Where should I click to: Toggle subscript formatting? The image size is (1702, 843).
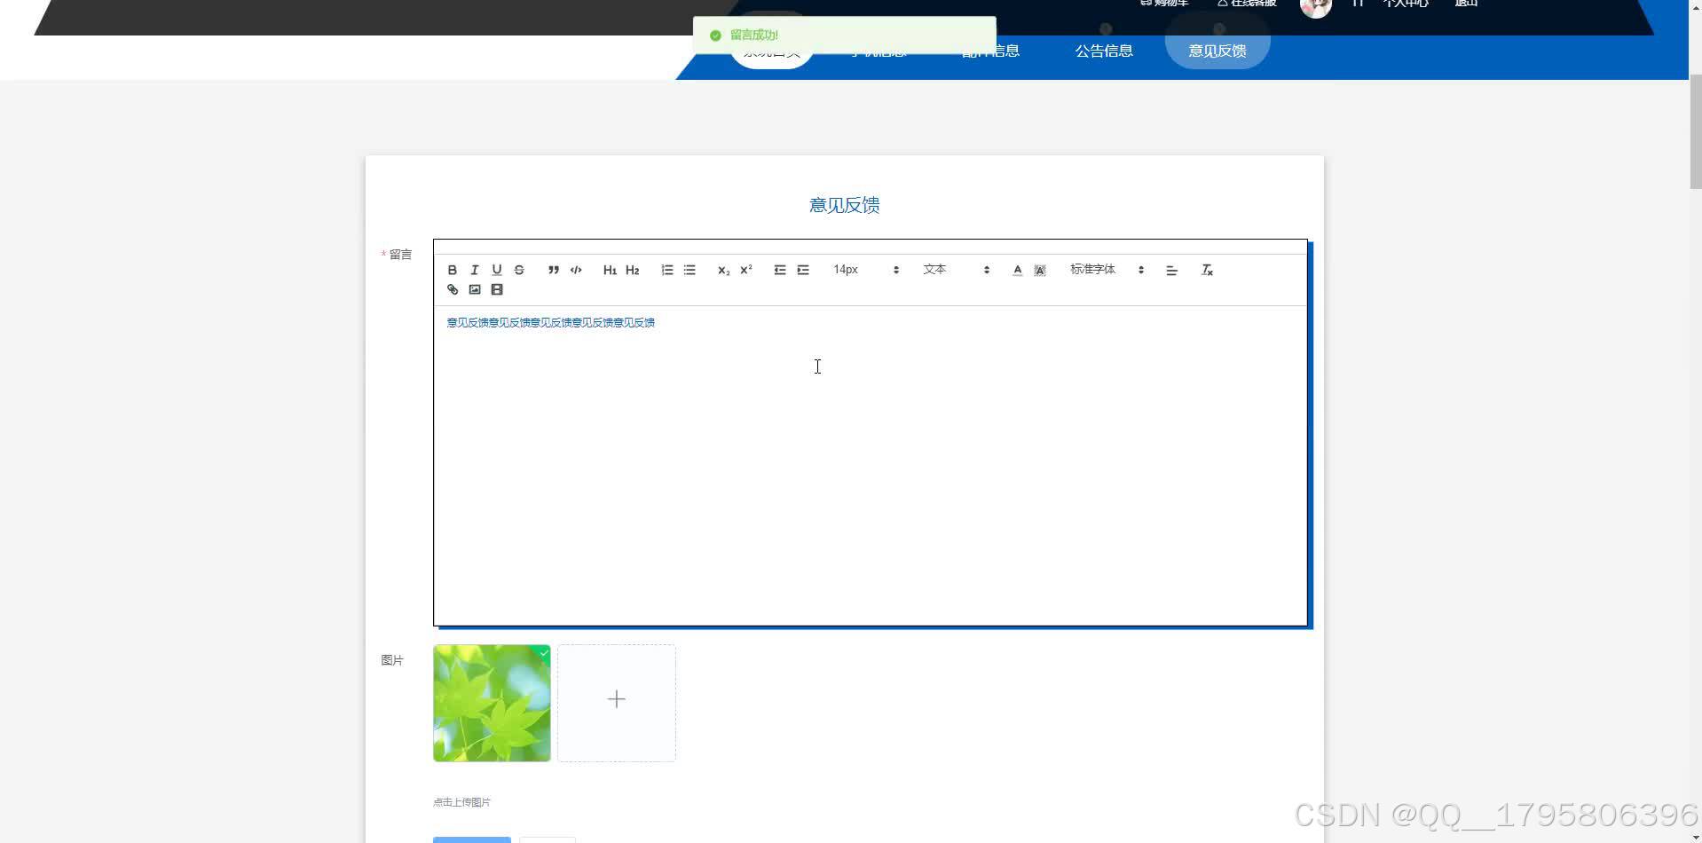[x=722, y=270]
